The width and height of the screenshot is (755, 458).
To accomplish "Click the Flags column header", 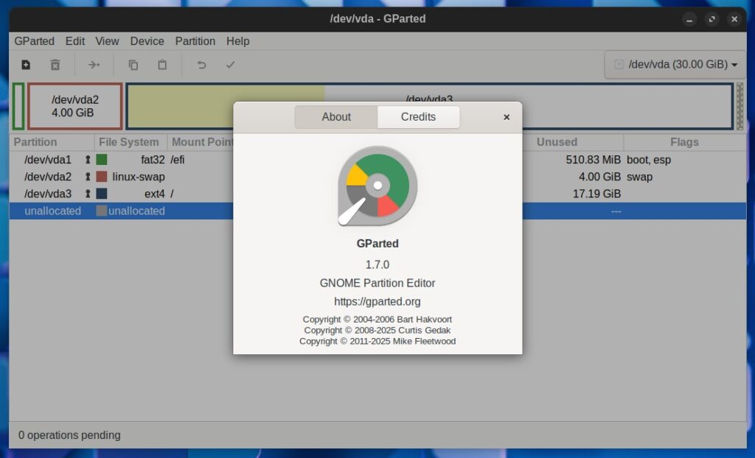I will tap(685, 142).
